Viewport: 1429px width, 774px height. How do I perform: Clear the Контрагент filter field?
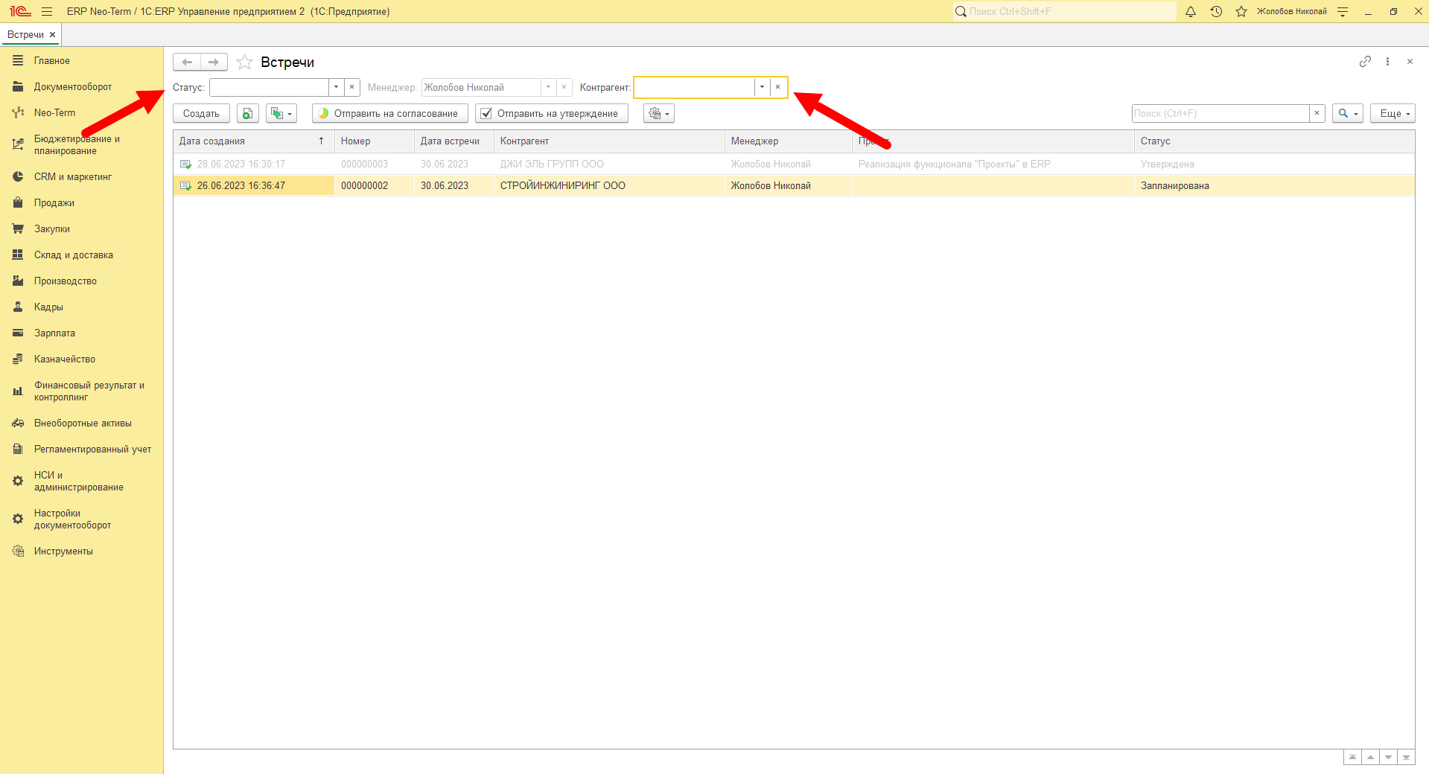pos(778,87)
